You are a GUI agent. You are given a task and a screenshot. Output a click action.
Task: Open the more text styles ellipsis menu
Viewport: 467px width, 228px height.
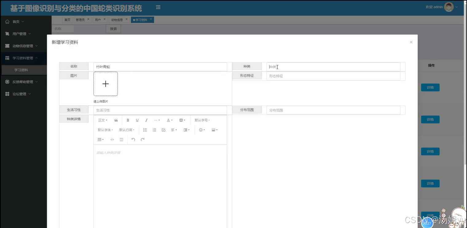(157, 120)
